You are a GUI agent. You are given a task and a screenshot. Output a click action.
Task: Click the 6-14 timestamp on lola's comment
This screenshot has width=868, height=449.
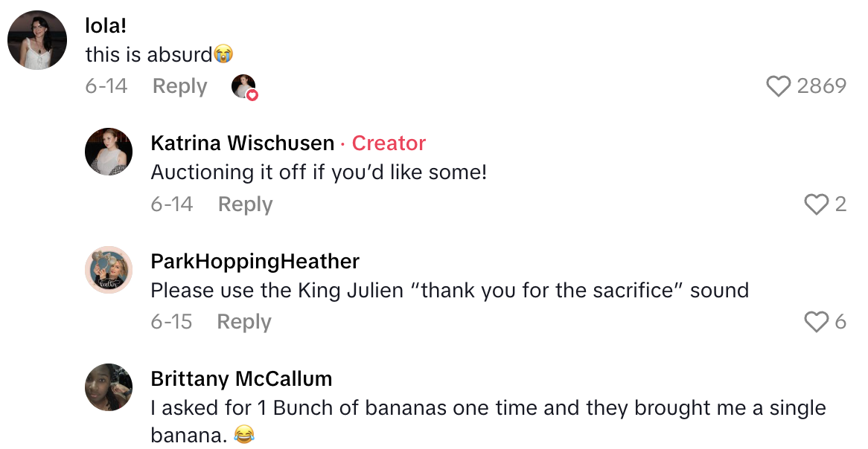[x=106, y=86]
